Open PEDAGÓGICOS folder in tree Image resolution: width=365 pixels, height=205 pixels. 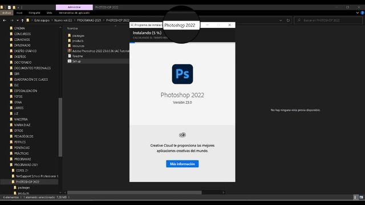coord(23,137)
